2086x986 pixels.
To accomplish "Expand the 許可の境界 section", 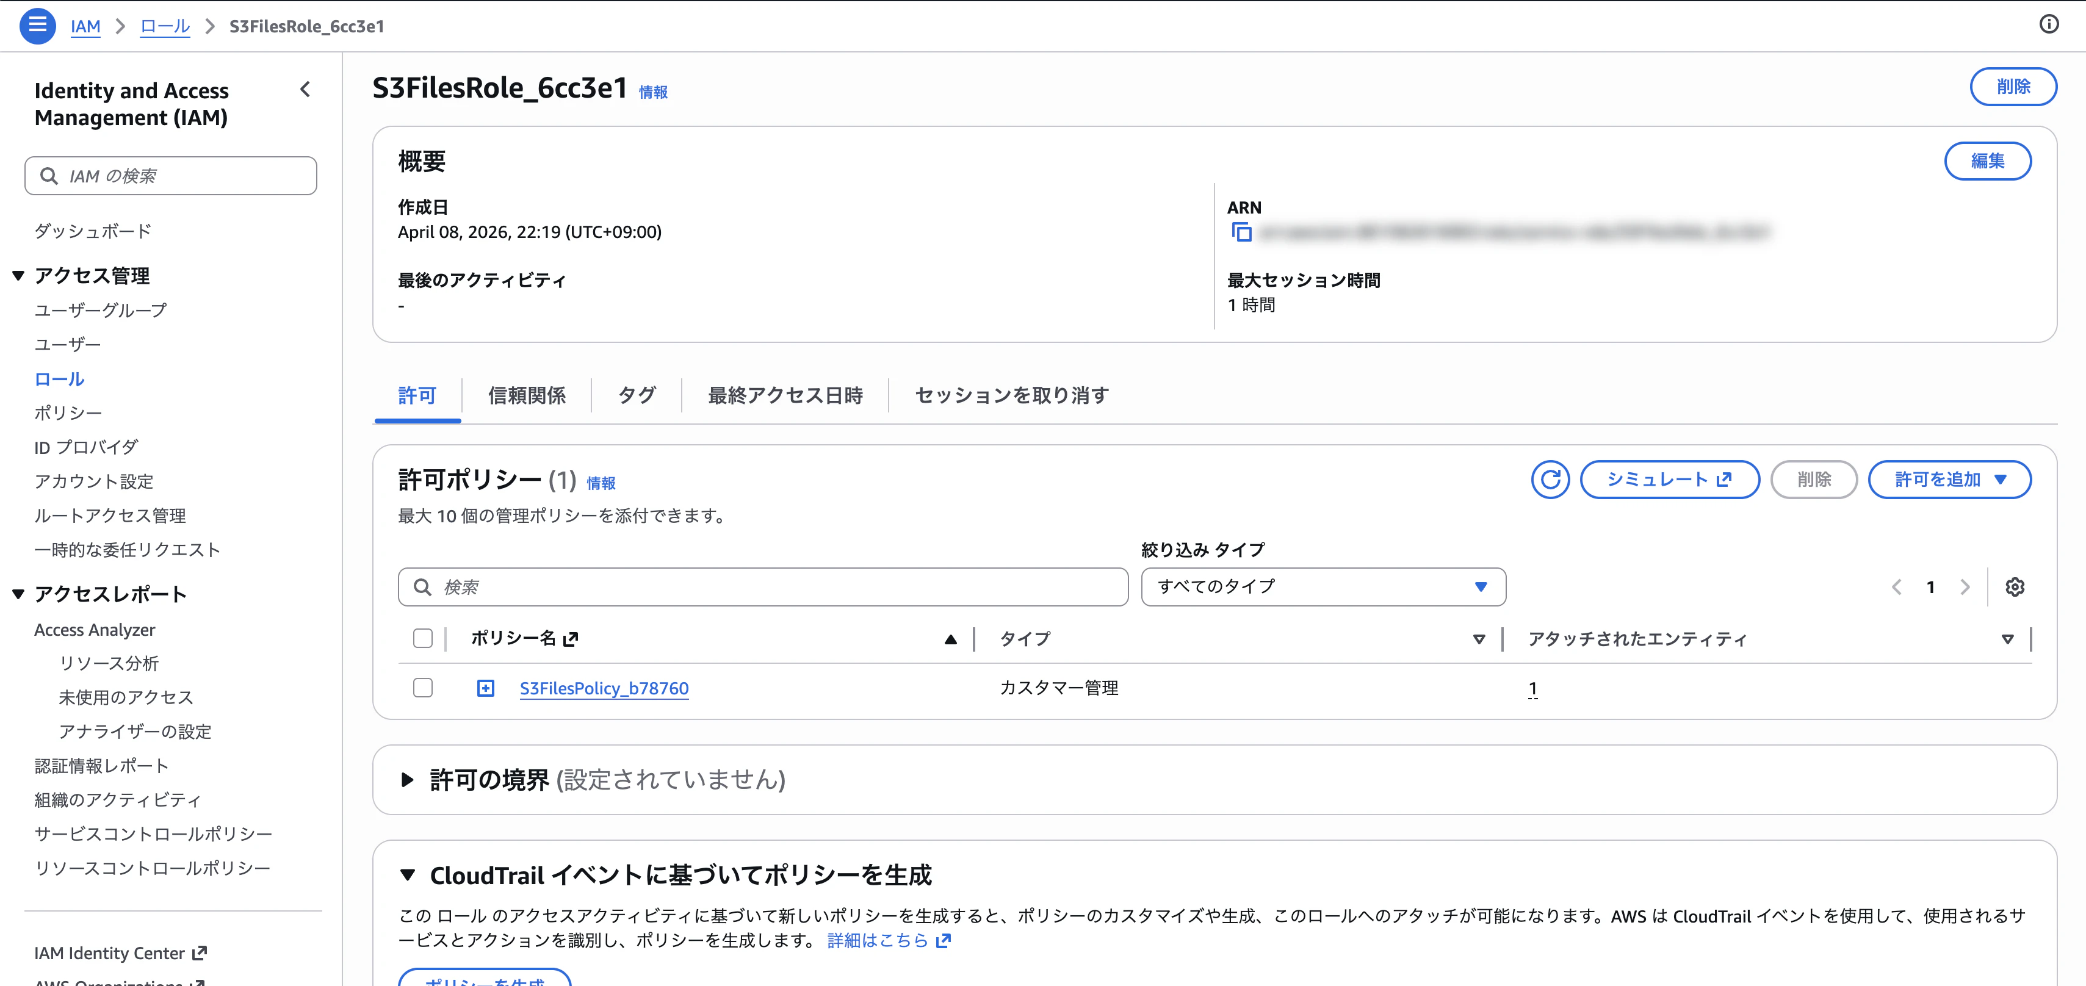I will [407, 780].
